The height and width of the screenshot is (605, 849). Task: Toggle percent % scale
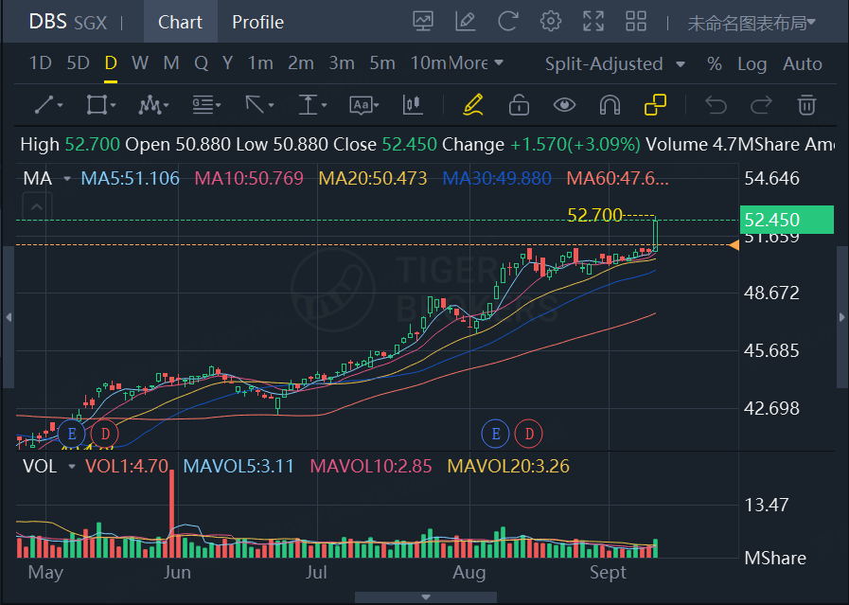(x=715, y=64)
